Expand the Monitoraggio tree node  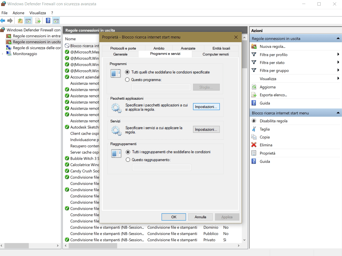pyautogui.click(x=3, y=54)
